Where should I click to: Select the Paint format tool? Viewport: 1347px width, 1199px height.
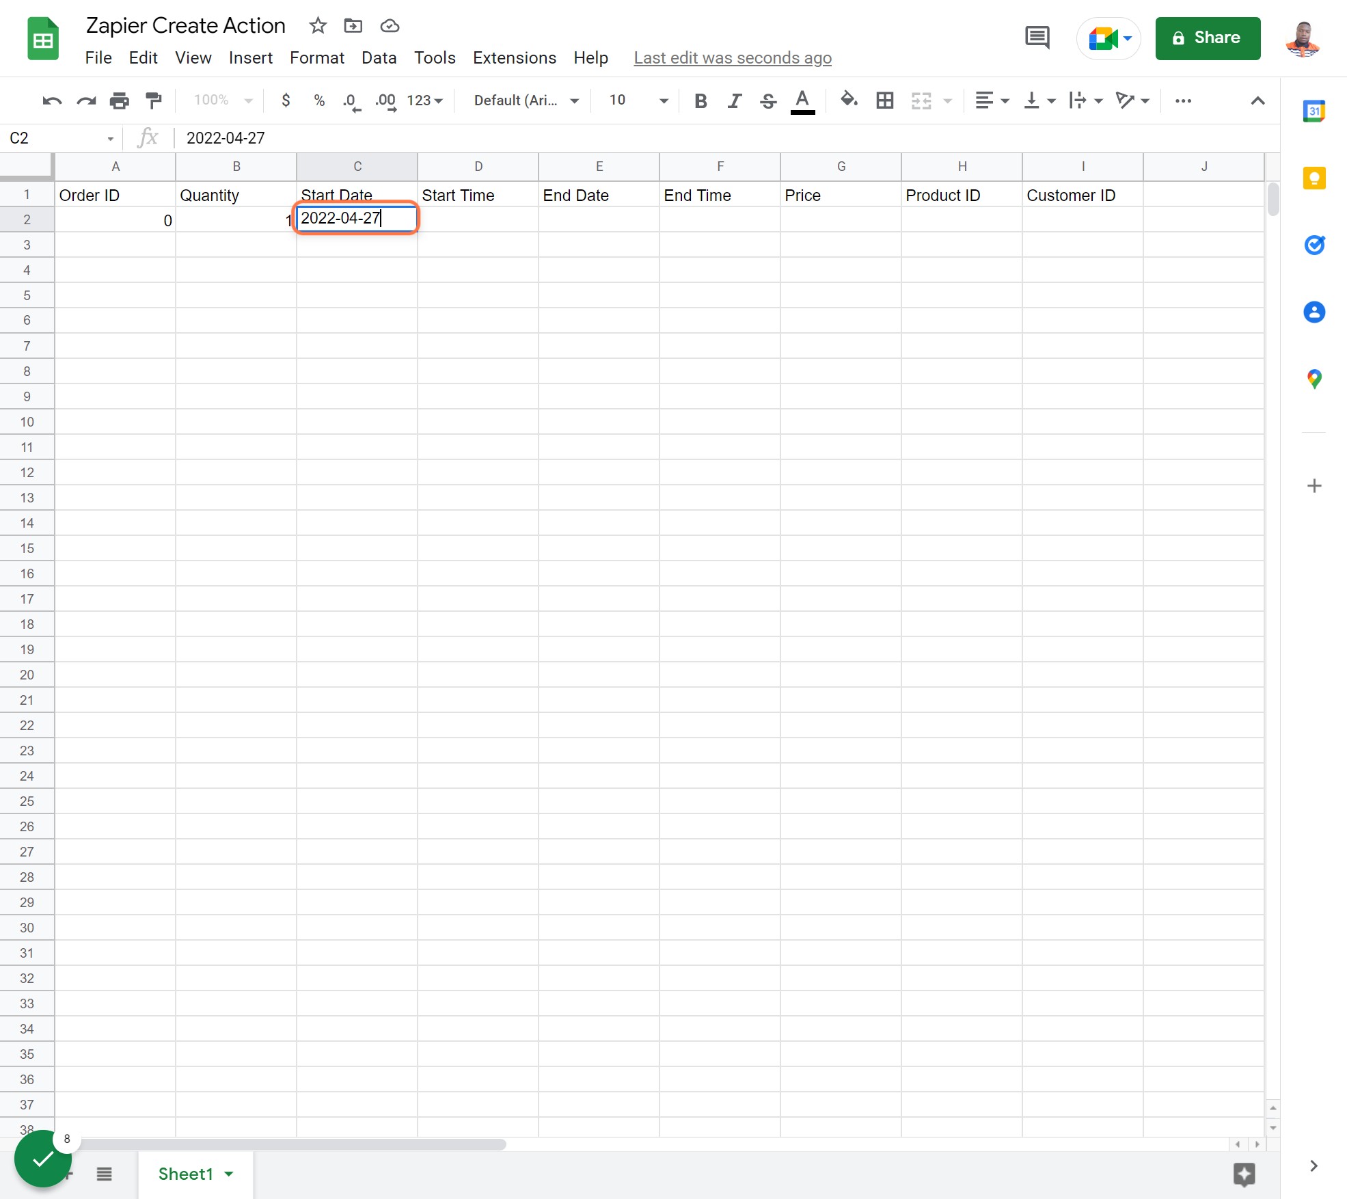(154, 100)
